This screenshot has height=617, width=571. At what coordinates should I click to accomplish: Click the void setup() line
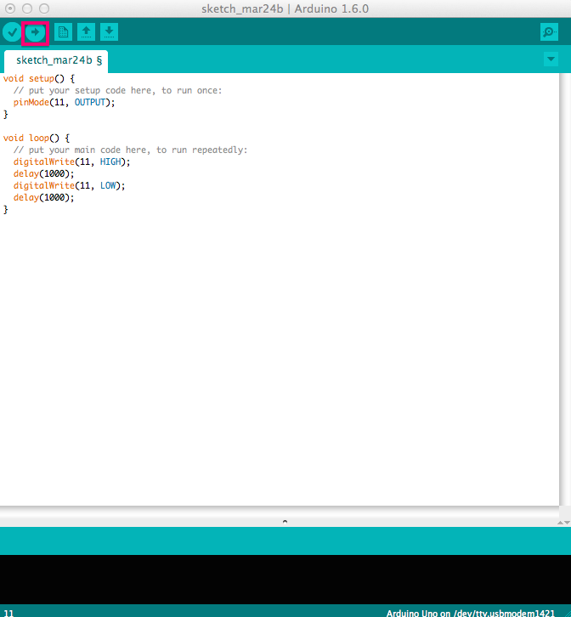pyautogui.click(x=39, y=79)
